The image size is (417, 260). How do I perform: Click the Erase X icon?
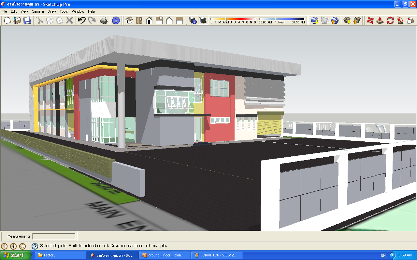[x=69, y=20]
